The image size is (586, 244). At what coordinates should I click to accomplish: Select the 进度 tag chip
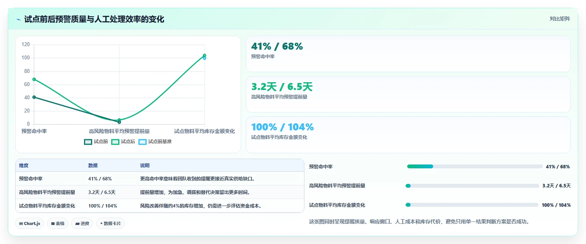click(x=82, y=223)
